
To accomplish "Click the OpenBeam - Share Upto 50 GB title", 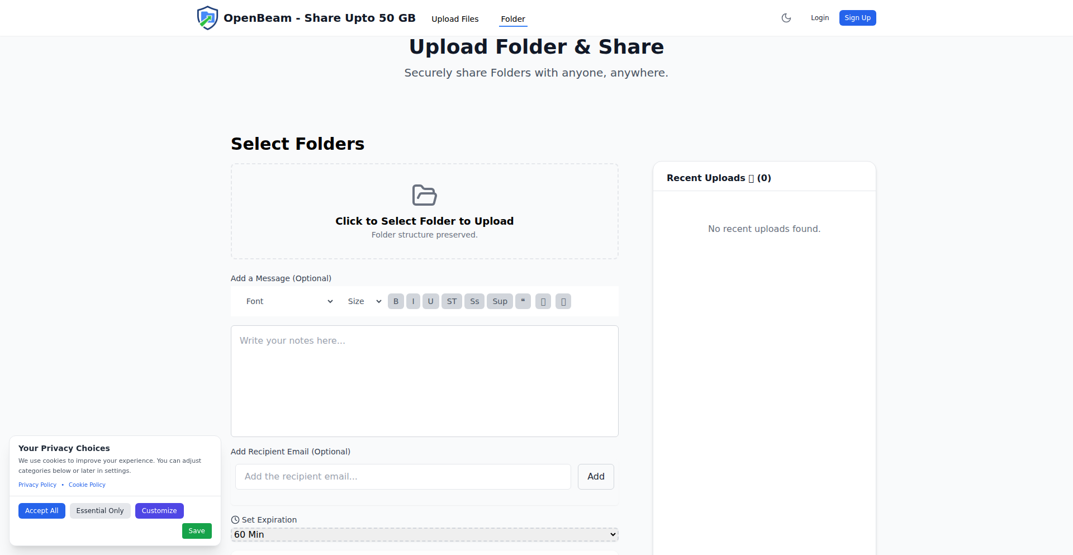I will coord(320,18).
